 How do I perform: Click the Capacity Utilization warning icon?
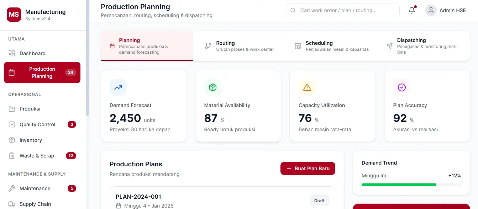point(307,87)
